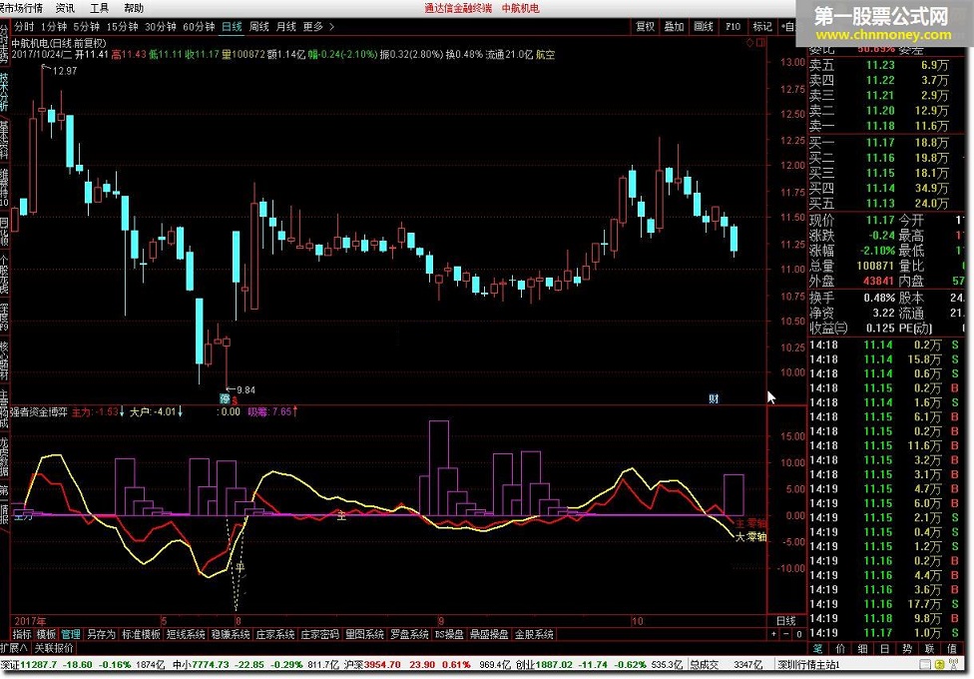This screenshot has width=974, height=679.
Task: Switch chart to 1分钟 period
Action: (54, 27)
